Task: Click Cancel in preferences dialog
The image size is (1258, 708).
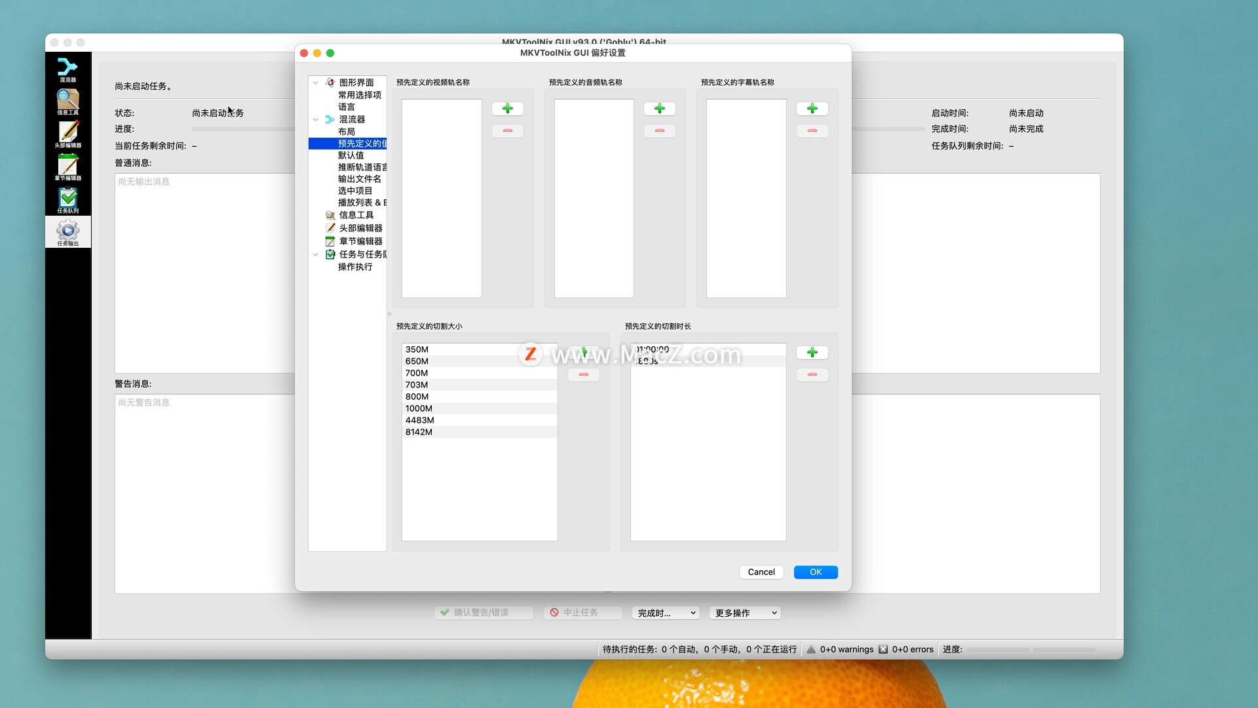Action: coord(761,572)
